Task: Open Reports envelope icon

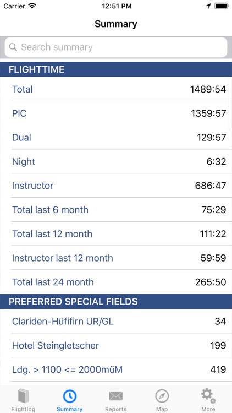Action: tap(116, 396)
